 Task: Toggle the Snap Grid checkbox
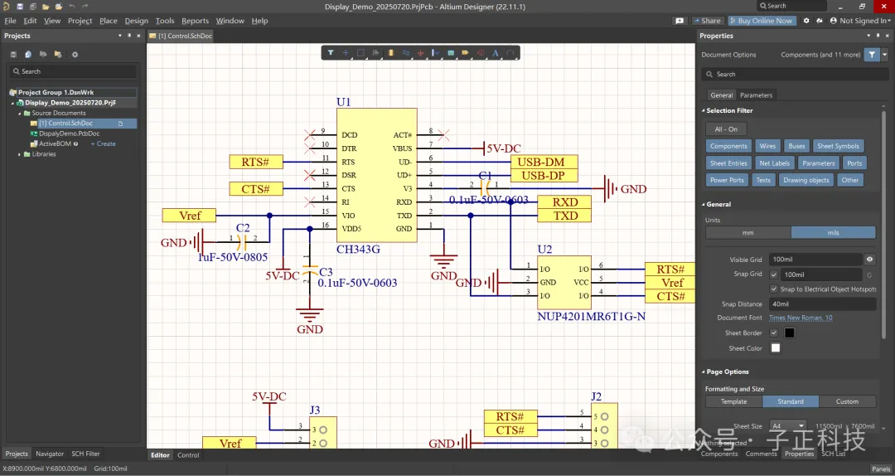coord(773,274)
